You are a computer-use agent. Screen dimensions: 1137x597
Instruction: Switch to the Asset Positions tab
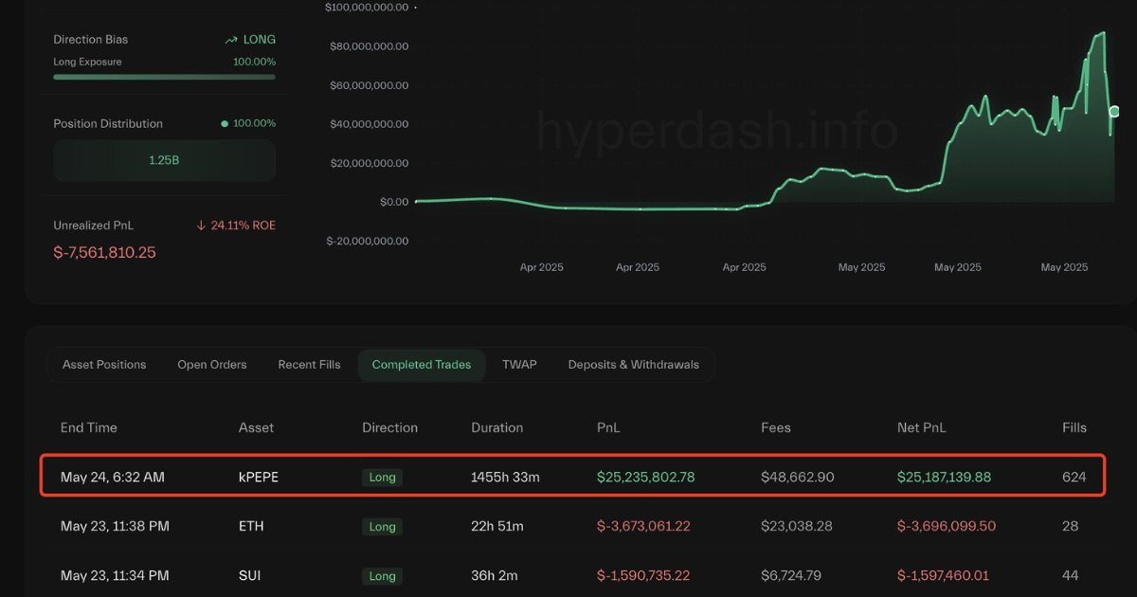(x=104, y=364)
